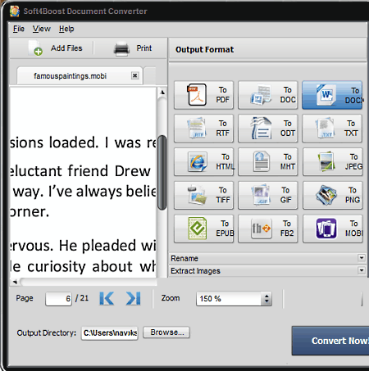Expand the Rename section
Viewport: 369px width, 371px height.
tap(267, 258)
